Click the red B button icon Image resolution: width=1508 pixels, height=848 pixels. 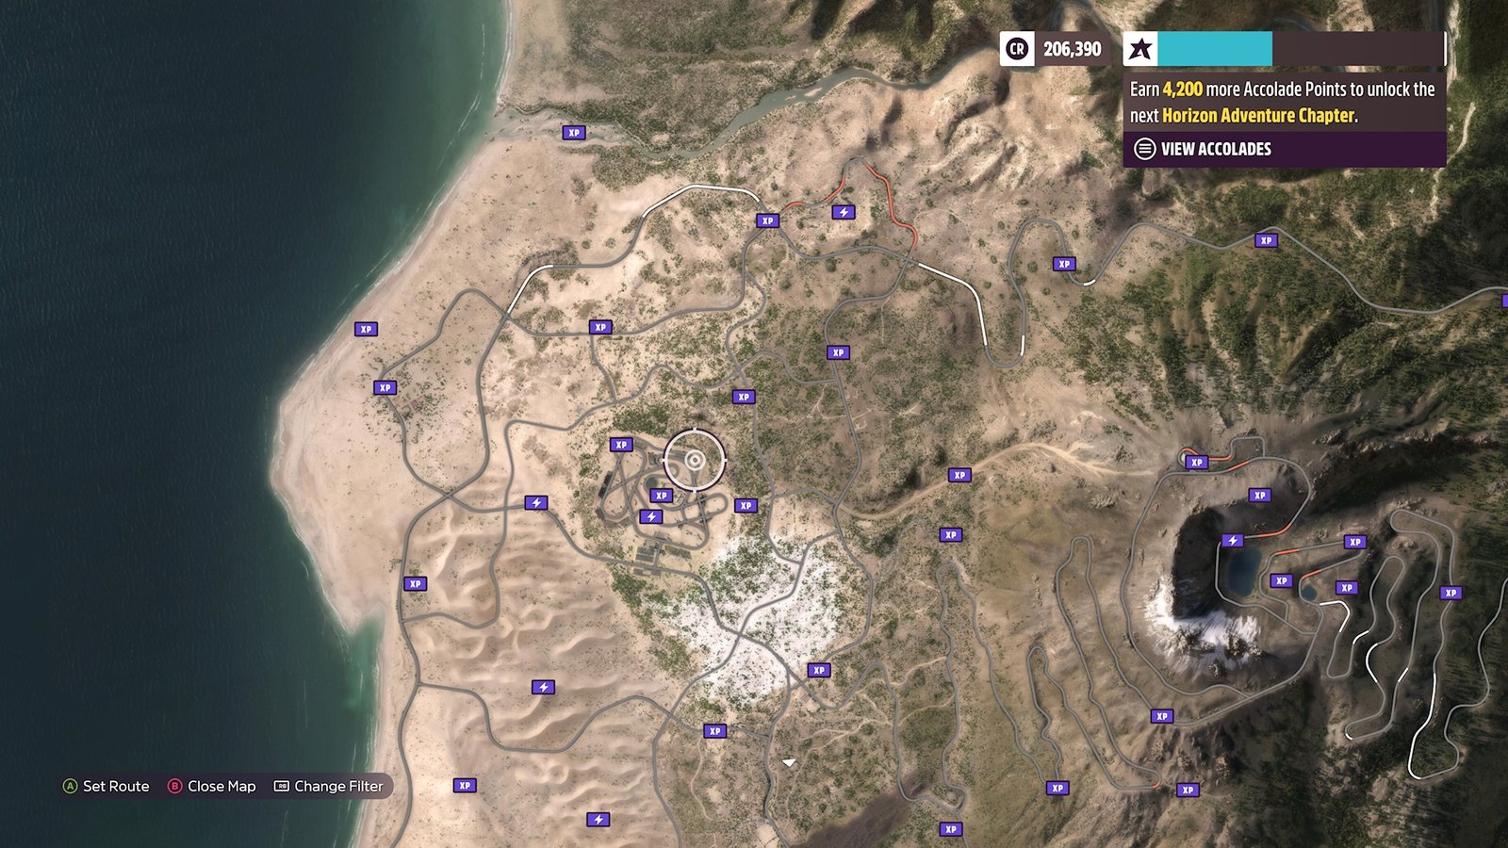(x=174, y=787)
